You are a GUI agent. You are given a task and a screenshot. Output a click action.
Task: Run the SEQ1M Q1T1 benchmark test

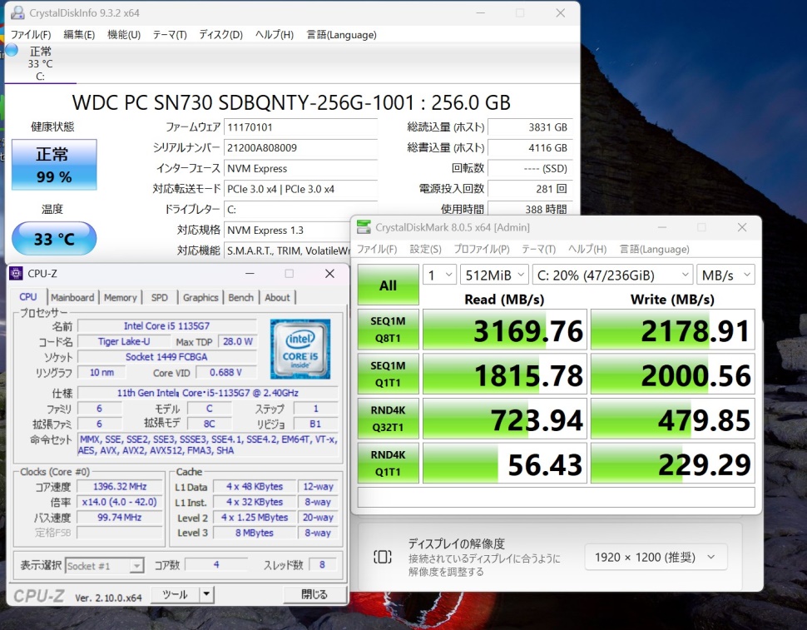[388, 374]
